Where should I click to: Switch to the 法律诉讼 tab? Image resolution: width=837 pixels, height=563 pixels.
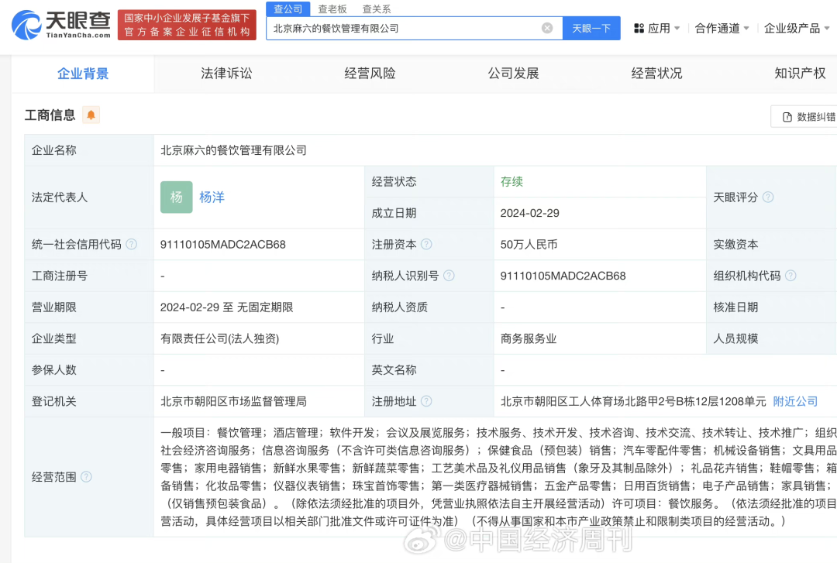coord(226,74)
